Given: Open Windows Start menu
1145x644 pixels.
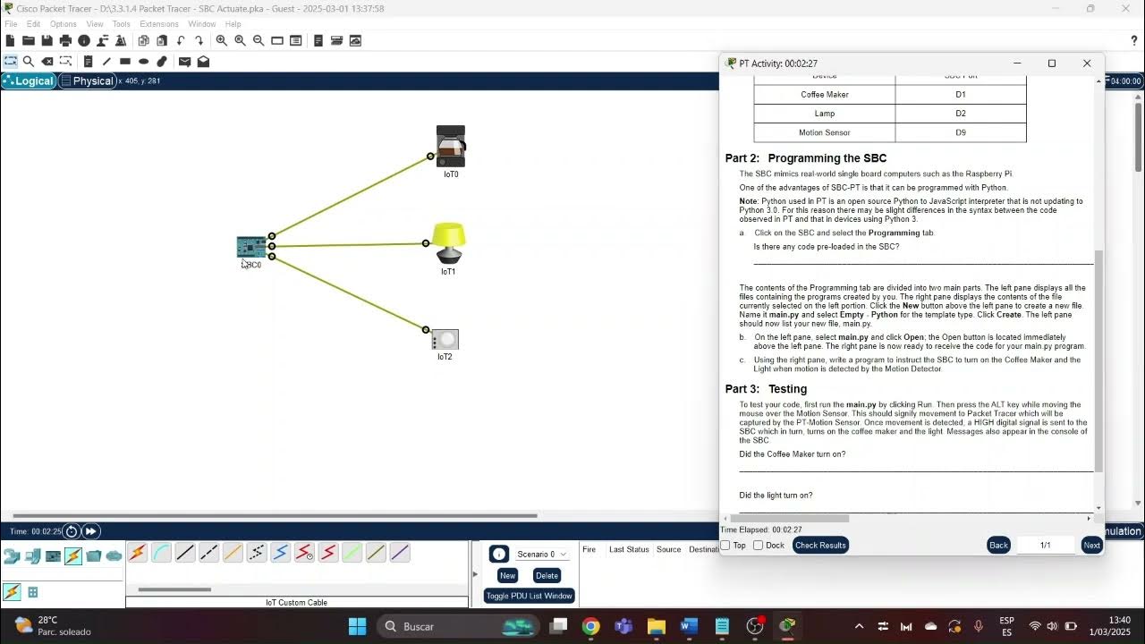Looking at the screenshot, I should (357, 626).
